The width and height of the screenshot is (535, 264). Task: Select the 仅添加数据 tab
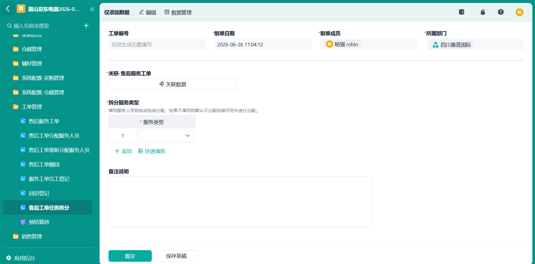117,12
